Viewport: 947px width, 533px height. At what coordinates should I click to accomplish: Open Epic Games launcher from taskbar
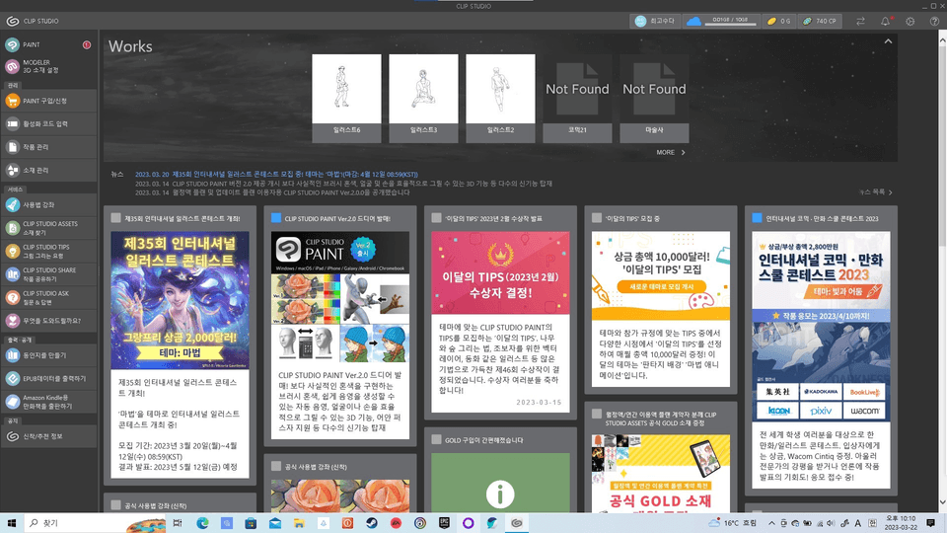point(444,523)
